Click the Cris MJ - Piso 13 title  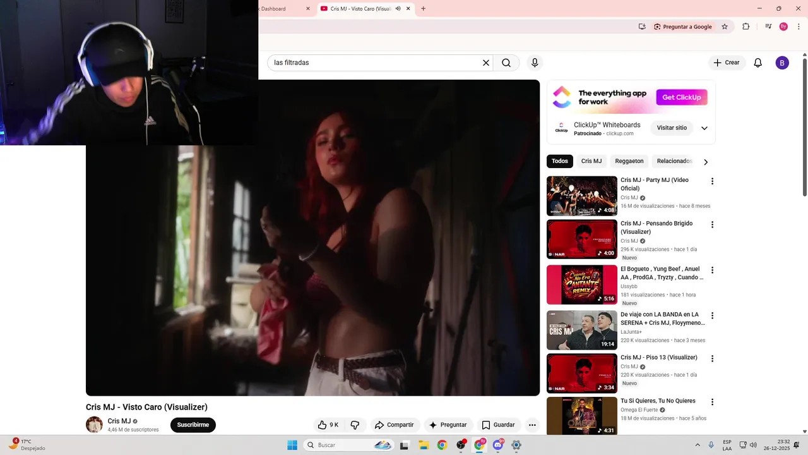[659, 358]
